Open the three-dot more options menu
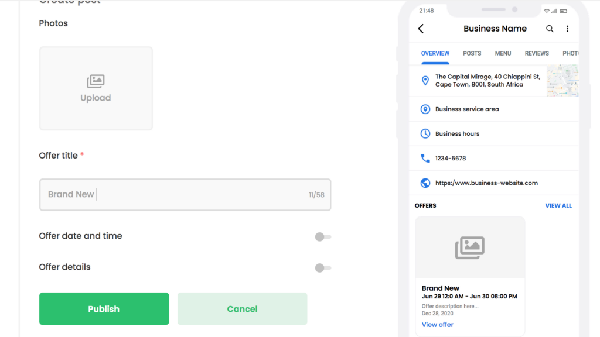This screenshot has height=337, width=600. 567,29
